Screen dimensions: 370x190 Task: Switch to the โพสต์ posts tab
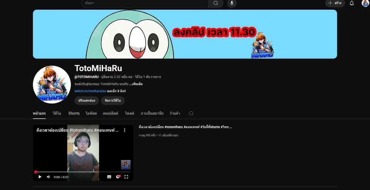[129, 113]
